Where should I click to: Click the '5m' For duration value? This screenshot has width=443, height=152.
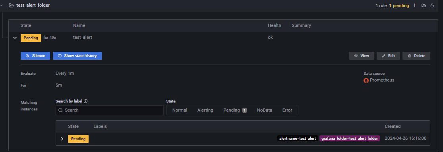click(x=59, y=85)
